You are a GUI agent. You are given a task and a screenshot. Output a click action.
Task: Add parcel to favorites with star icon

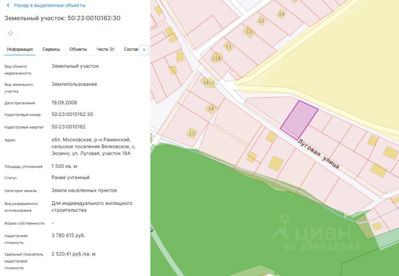pos(10,33)
